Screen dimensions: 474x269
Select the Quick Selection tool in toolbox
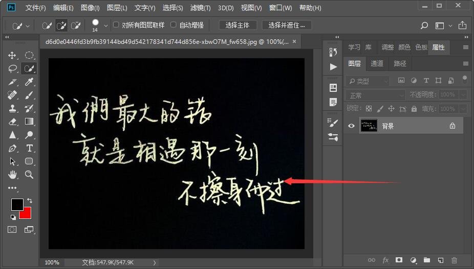pyautogui.click(x=29, y=68)
